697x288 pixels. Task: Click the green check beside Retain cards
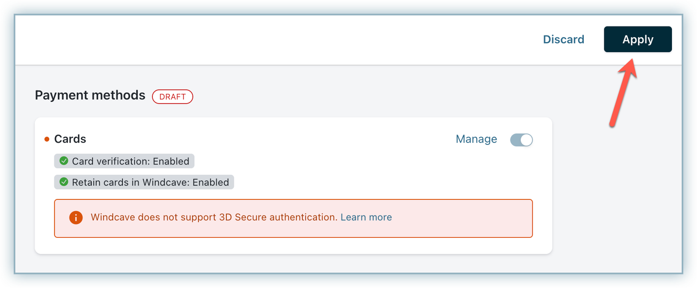pos(63,182)
